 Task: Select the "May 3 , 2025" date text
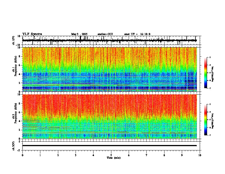pos(79,34)
